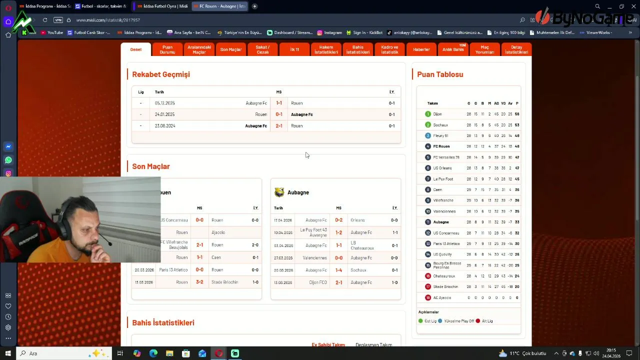This screenshot has height=360, width=640.
Task: Open the ViewerWorks bookmark
Action: click(x=595, y=32)
